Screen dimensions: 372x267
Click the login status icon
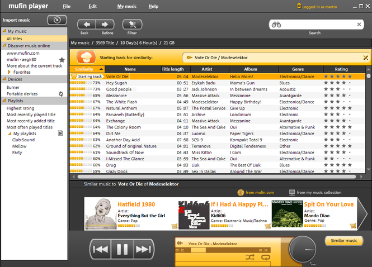click(299, 6)
